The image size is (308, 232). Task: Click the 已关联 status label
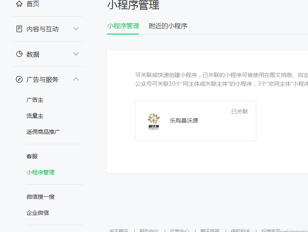coord(240,111)
